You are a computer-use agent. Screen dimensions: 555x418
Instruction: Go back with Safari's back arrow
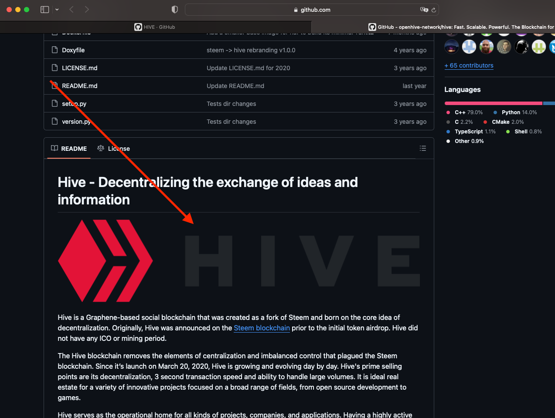click(x=72, y=10)
